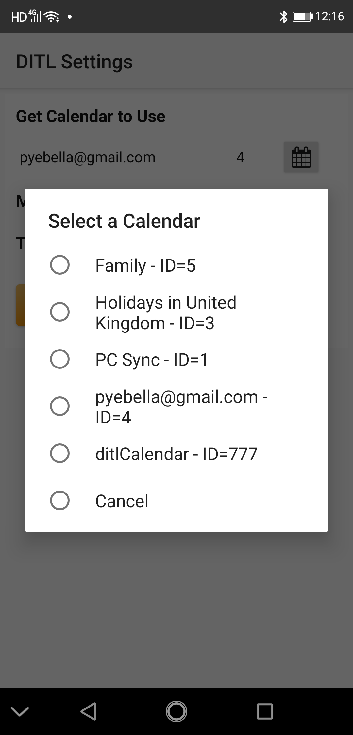This screenshot has width=353, height=735.
Task: Pick the pyebella@gmail.com ID=4 calendar
Action: pyautogui.click(x=60, y=406)
